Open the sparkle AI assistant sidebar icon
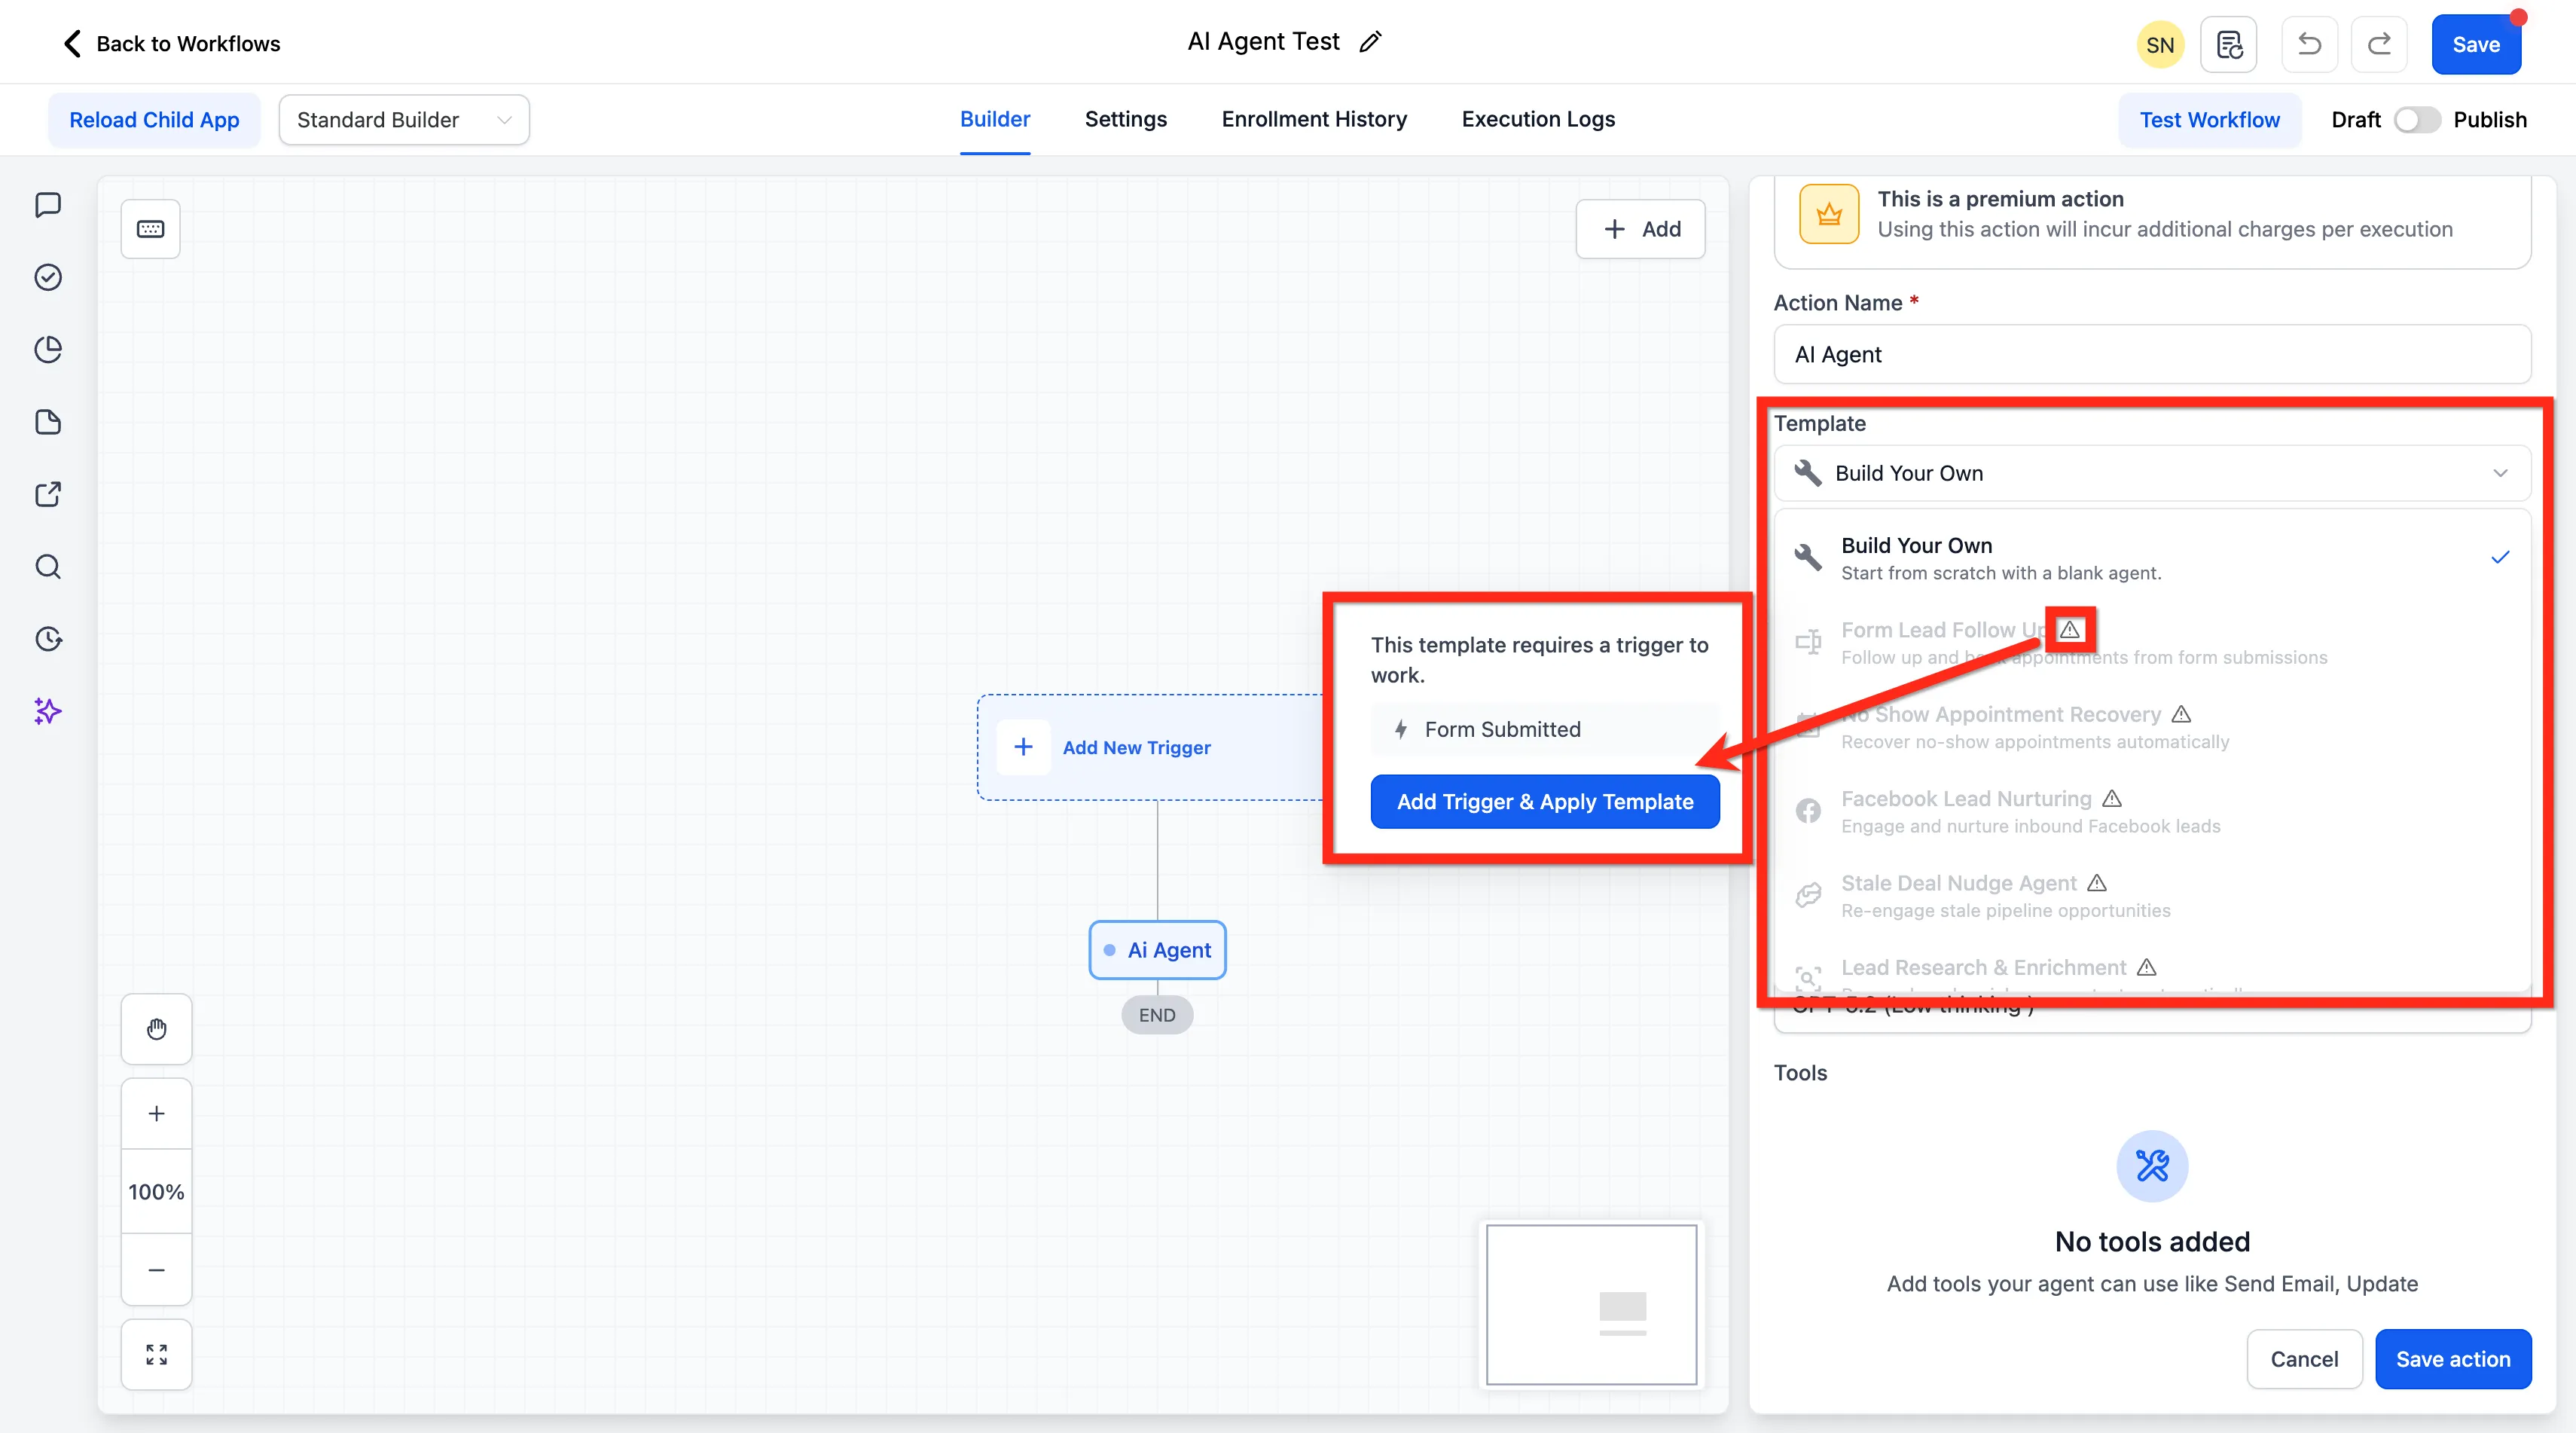Image resolution: width=2576 pixels, height=1433 pixels. pyautogui.click(x=48, y=711)
